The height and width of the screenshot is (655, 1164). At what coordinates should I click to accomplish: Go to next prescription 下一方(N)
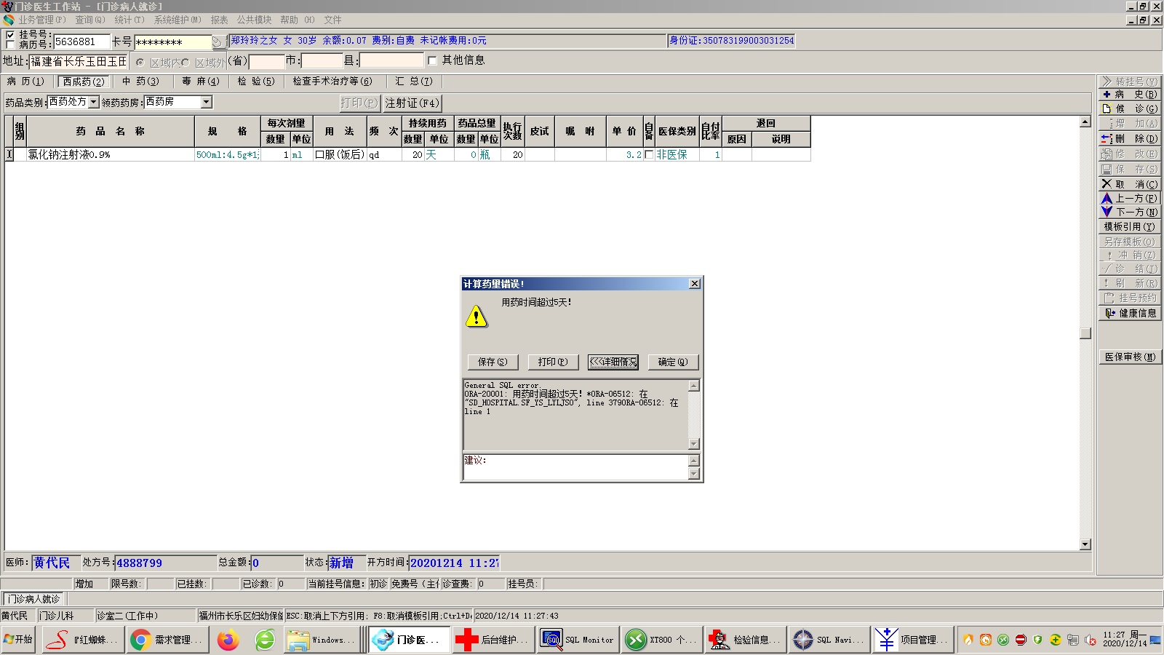coord(1129,212)
